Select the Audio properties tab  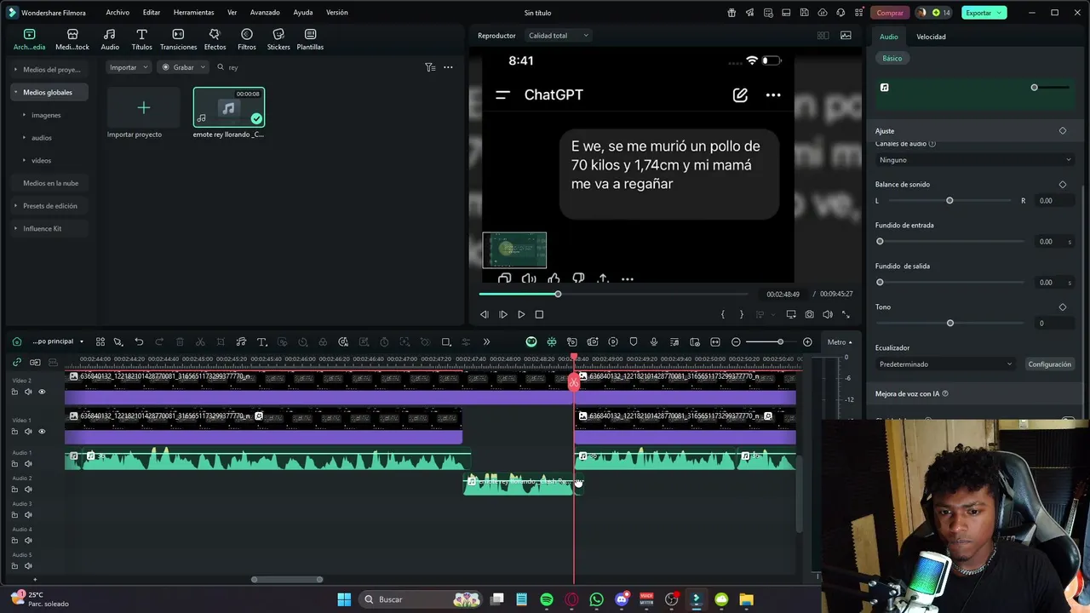tap(888, 37)
